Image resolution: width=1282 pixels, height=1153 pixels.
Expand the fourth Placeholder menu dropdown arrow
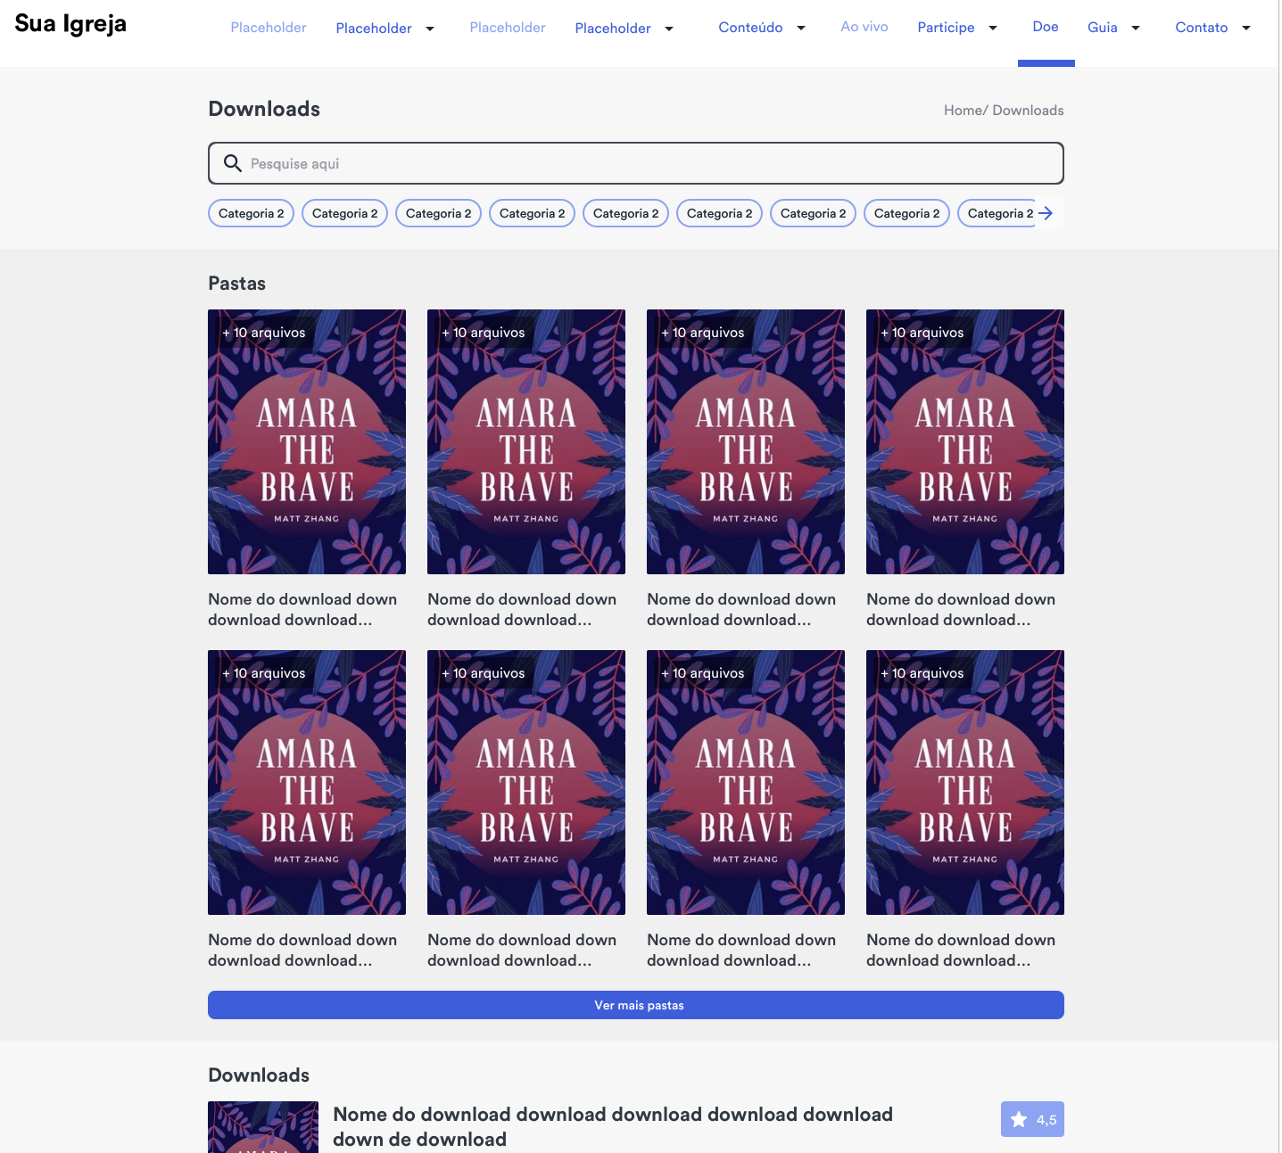(669, 29)
